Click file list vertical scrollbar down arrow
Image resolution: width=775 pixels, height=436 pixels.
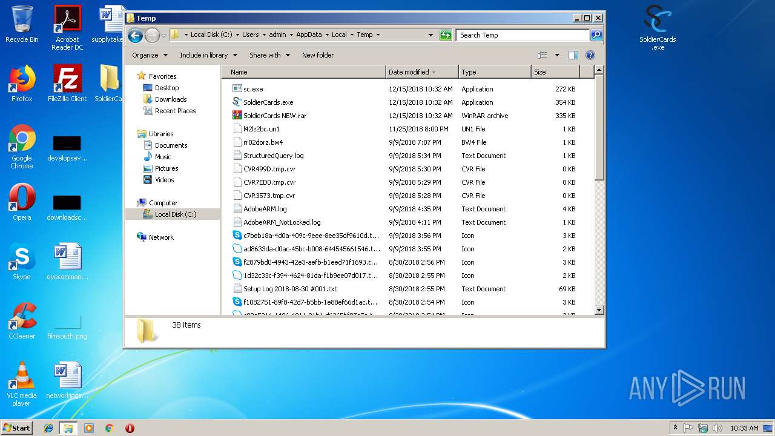coord(599,310)
